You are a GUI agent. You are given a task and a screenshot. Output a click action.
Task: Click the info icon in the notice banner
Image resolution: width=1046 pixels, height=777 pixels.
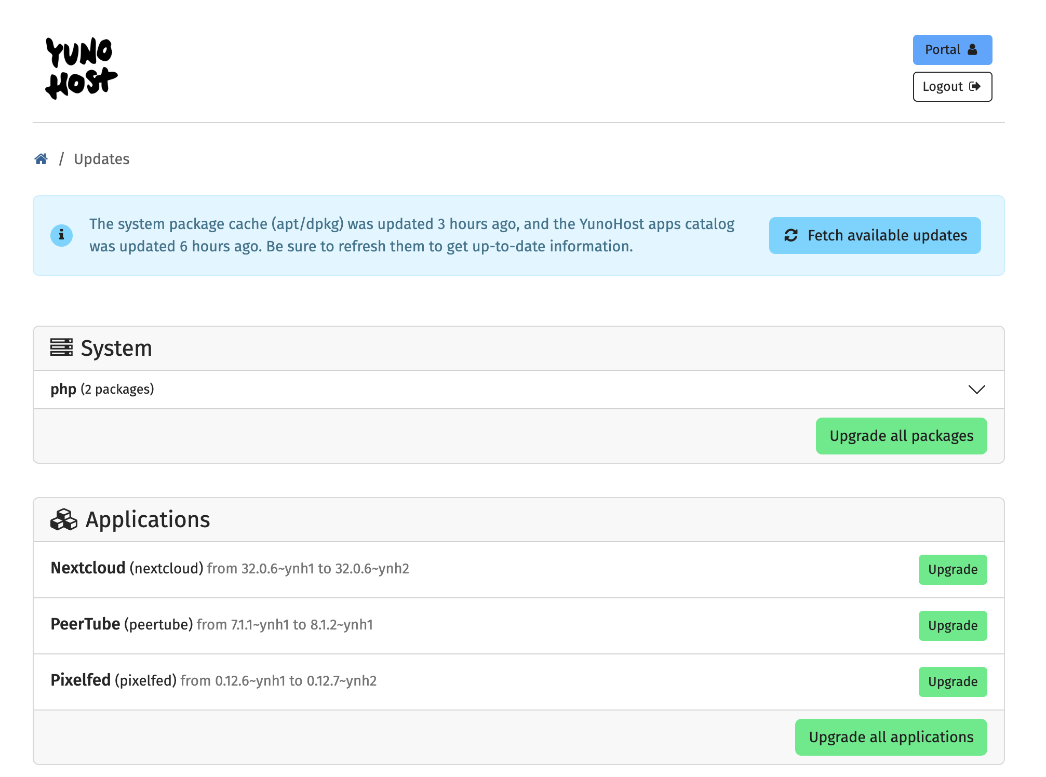coord(61,235)
